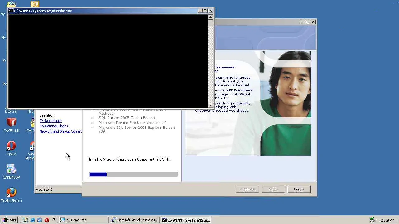This screenshot has height=224, width=399.
Task: Maximize the Visual Studio setup window
Action: click(307, 22)
